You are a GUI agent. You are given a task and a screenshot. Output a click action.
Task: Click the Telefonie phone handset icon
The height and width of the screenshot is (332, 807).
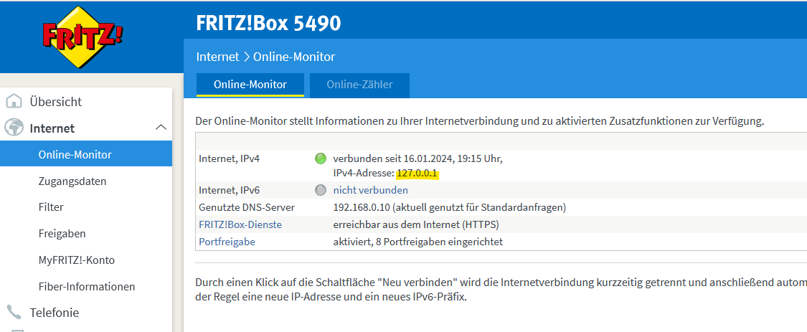tap(14, 312)
